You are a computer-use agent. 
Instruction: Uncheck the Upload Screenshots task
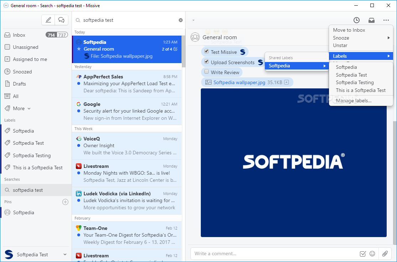point(207,62)
